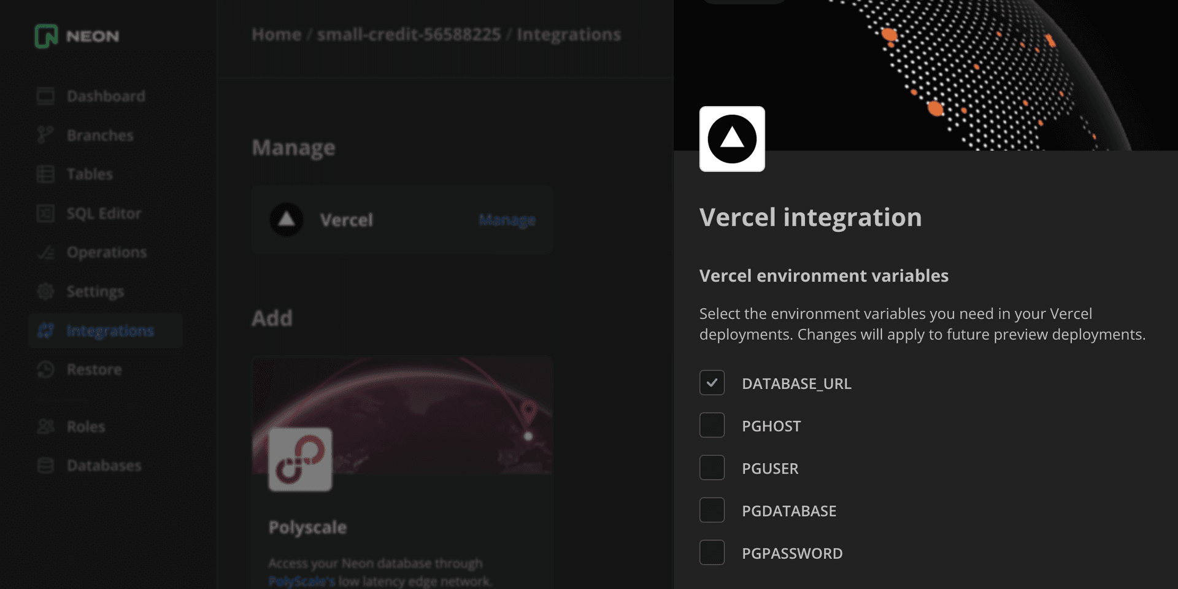The width and height of the screenshot is (1178, 589).
Task: Open Databases from the sidebar
Action: (x=106, y=466)
